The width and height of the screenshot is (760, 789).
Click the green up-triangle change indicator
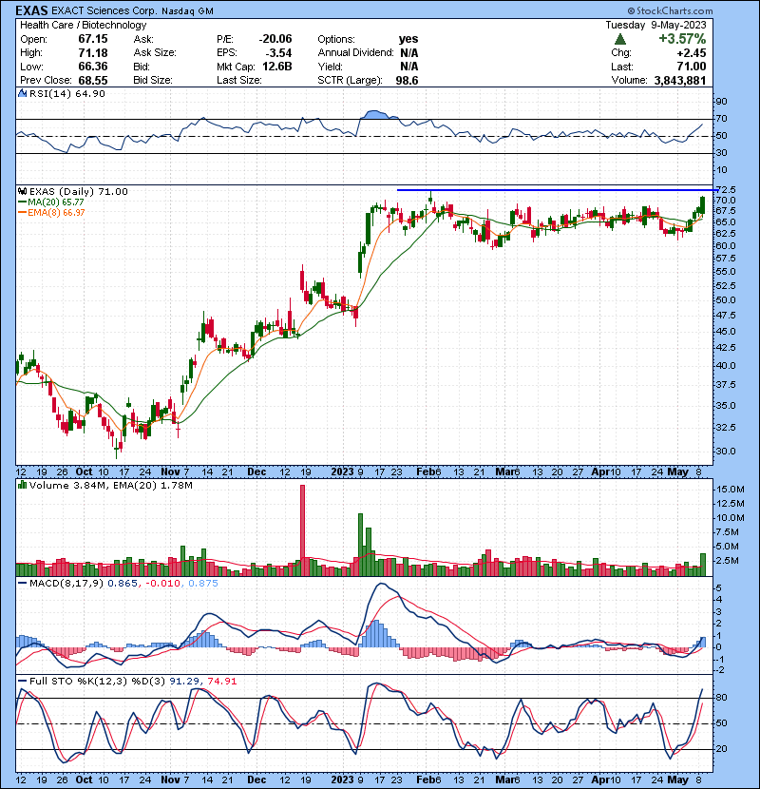point(620,39)
